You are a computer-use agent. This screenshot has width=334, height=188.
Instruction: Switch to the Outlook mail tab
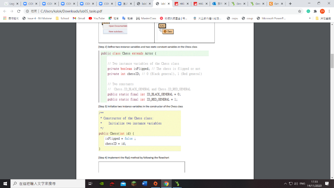coord(220,4)
